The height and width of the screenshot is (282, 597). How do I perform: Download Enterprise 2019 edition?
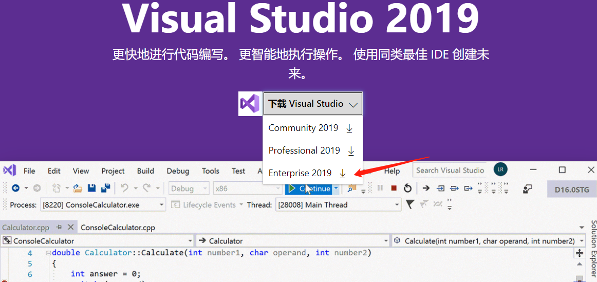(x=312, y=173)
